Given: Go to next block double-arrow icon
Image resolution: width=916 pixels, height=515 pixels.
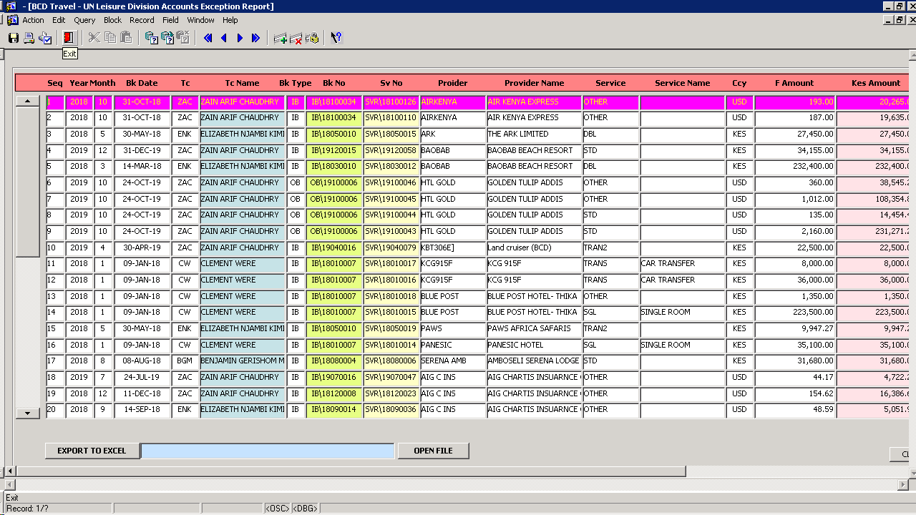Looking at the screenshot, I should point(255,38).
